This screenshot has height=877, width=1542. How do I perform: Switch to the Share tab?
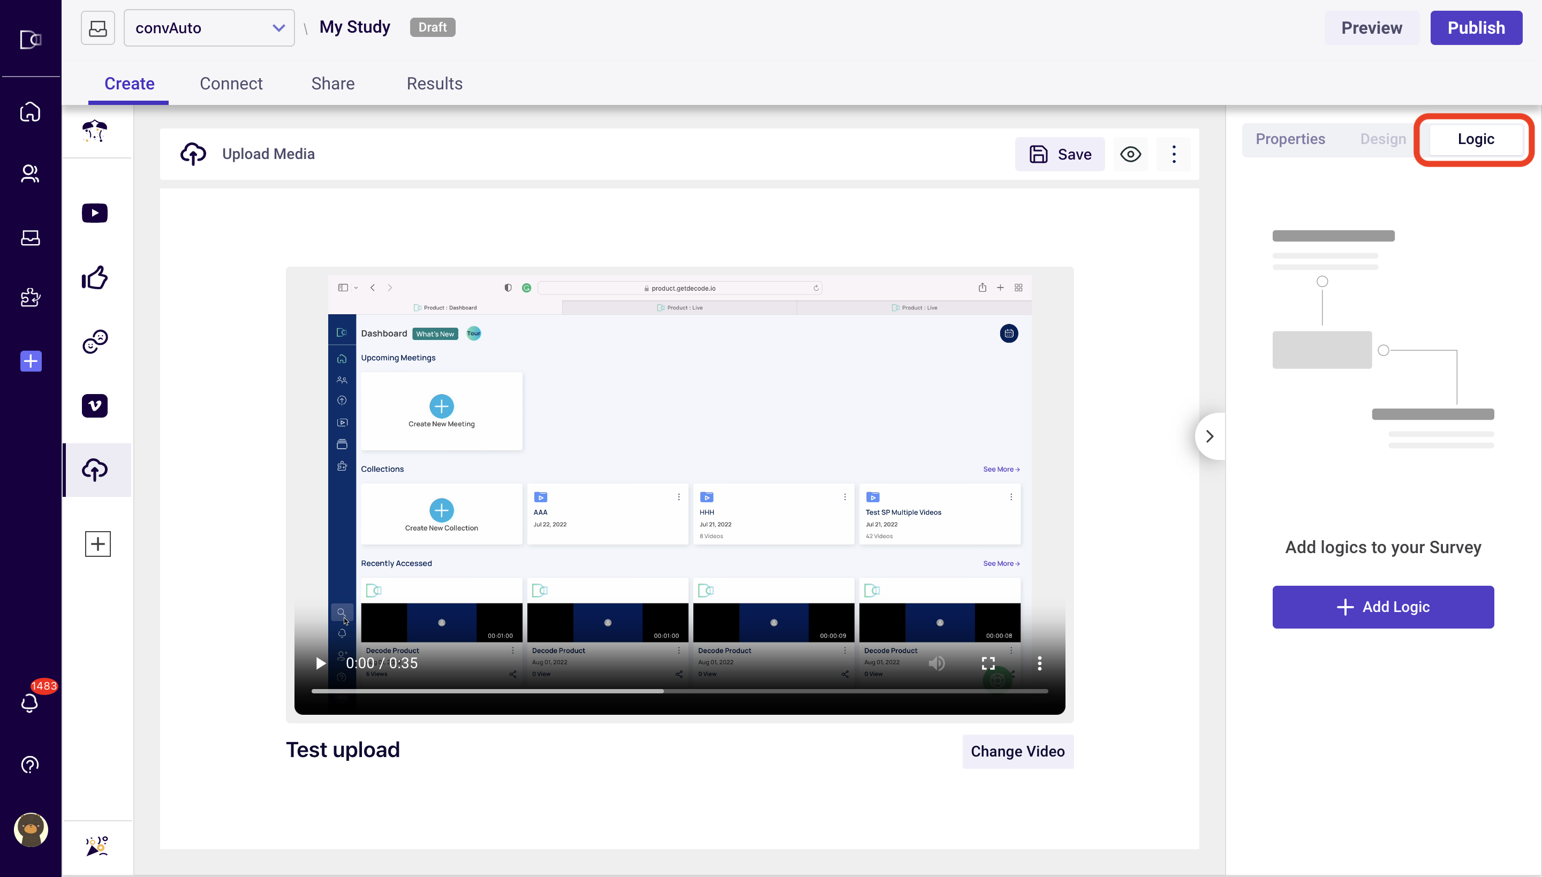pos(332,83)
